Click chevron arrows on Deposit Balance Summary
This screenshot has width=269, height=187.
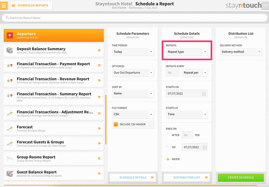[99, 50]
